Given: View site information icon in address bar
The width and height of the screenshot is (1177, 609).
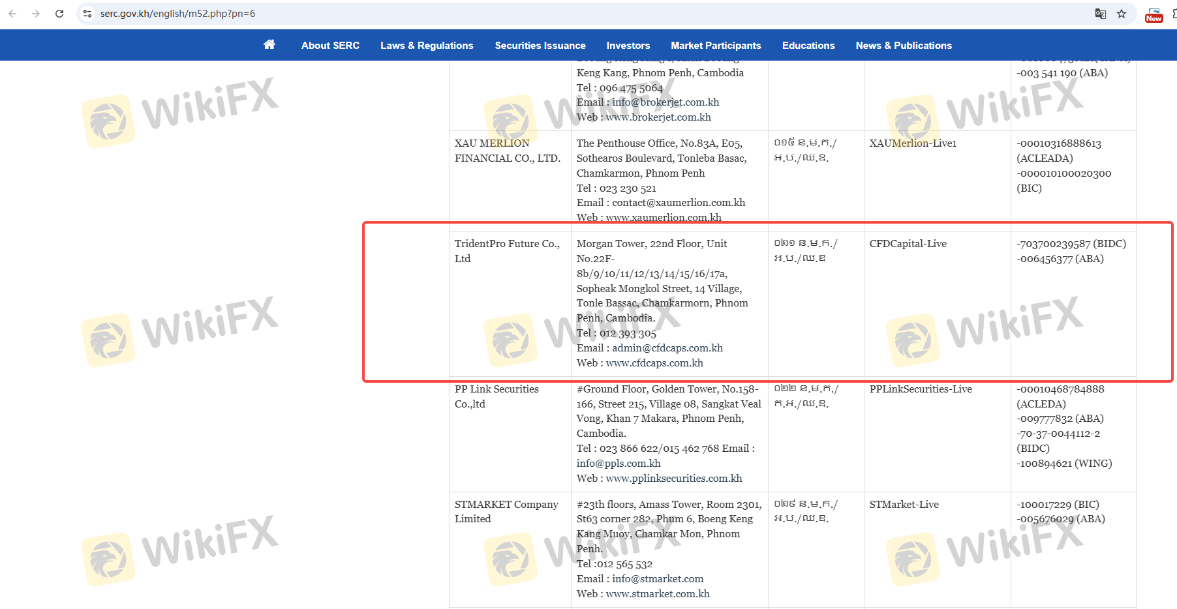Looking at the screenshot, I should 87,14.
